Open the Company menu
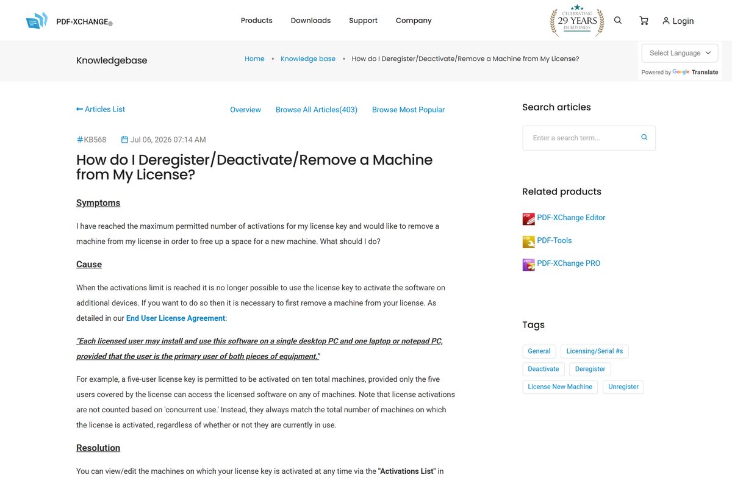 tap(414, 21)
